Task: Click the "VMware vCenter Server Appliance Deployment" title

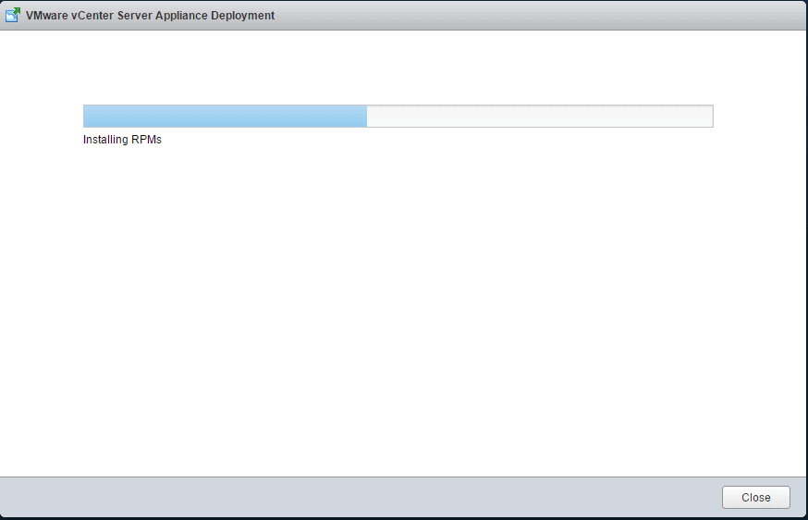Action: point(150,16)
